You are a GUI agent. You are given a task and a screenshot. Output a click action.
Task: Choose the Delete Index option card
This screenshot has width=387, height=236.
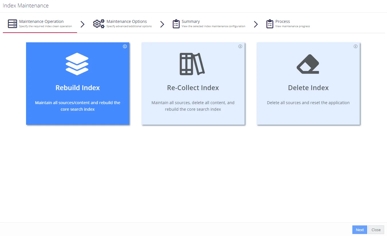click(308, 84)
